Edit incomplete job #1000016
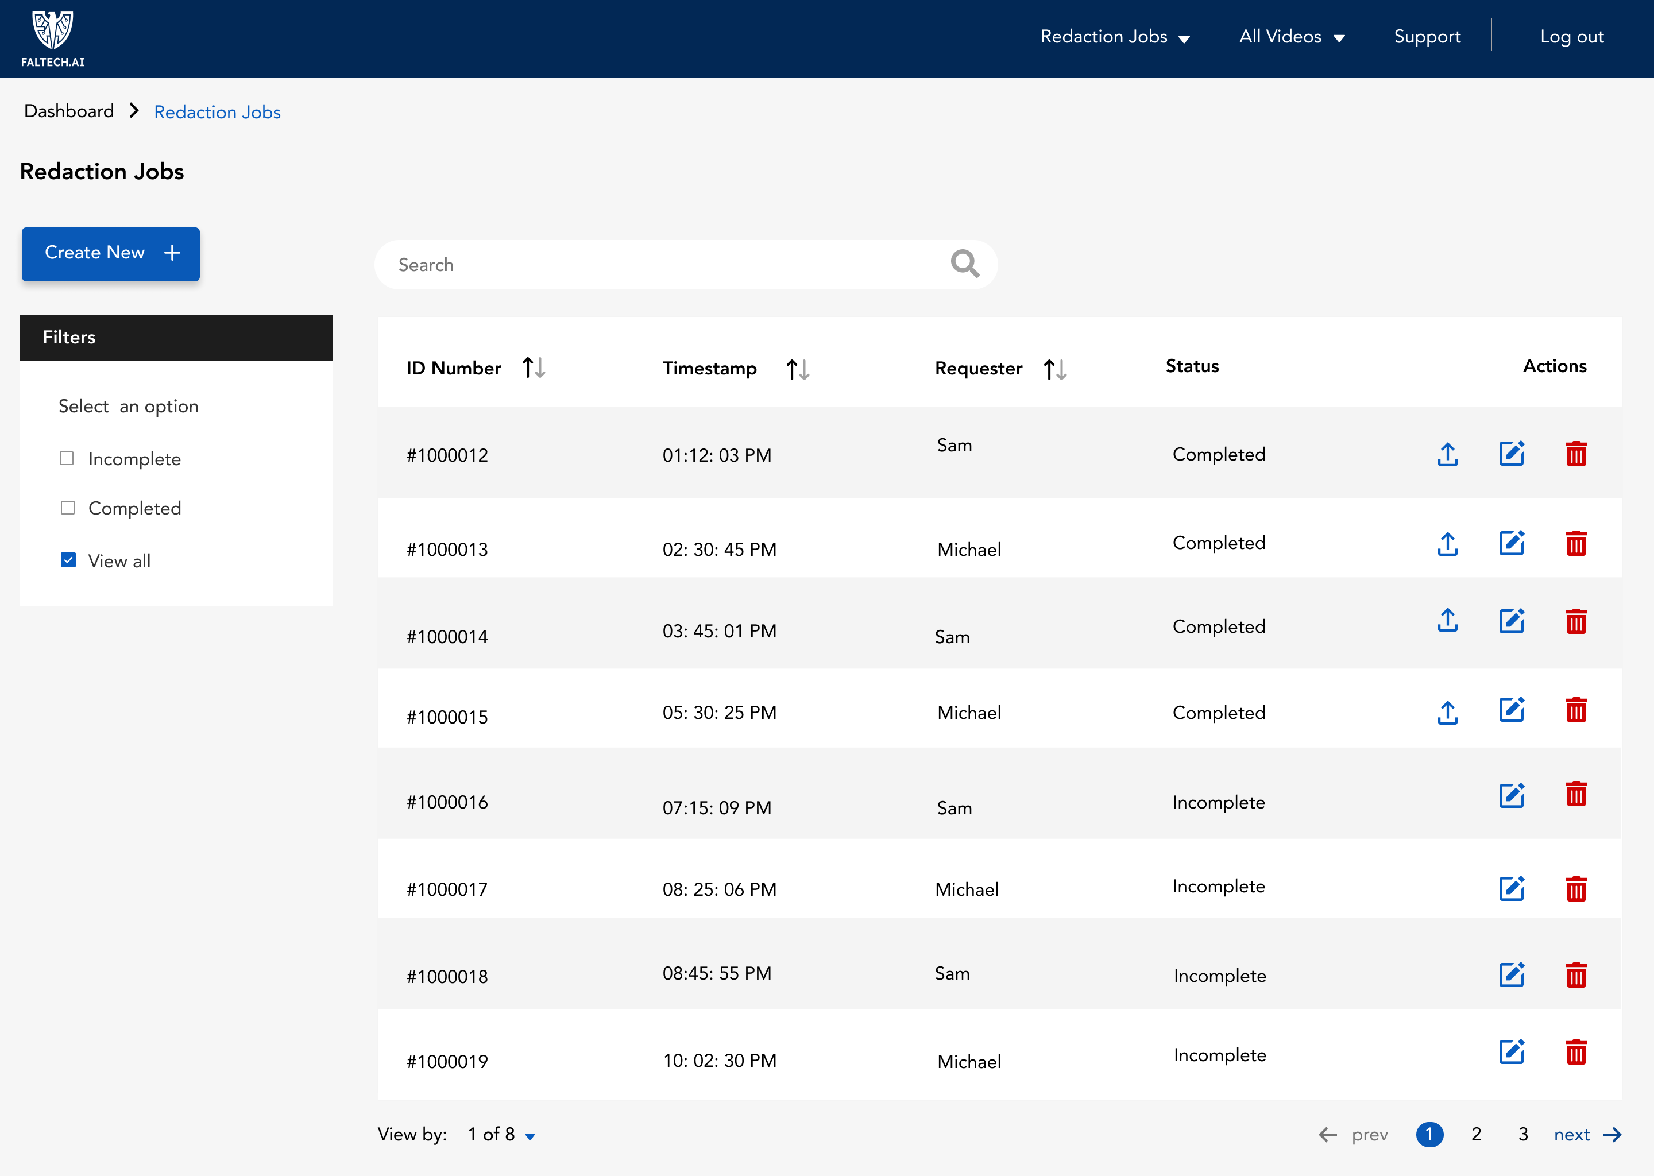Screen dimensions: 1654x1176 click(x=1512, y=795)
